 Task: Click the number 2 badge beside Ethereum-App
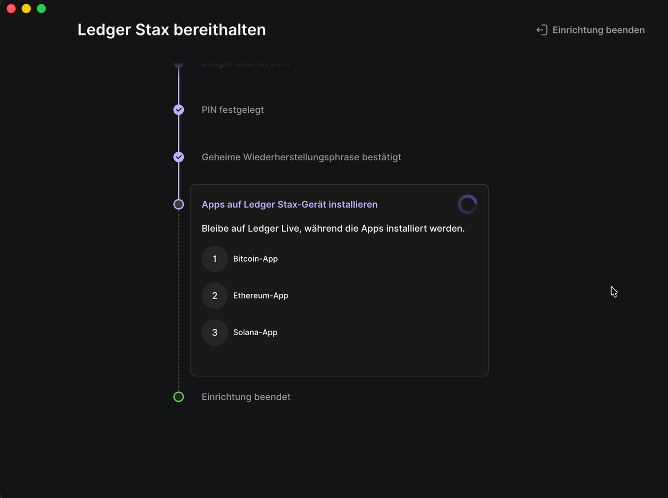[214, 295]
